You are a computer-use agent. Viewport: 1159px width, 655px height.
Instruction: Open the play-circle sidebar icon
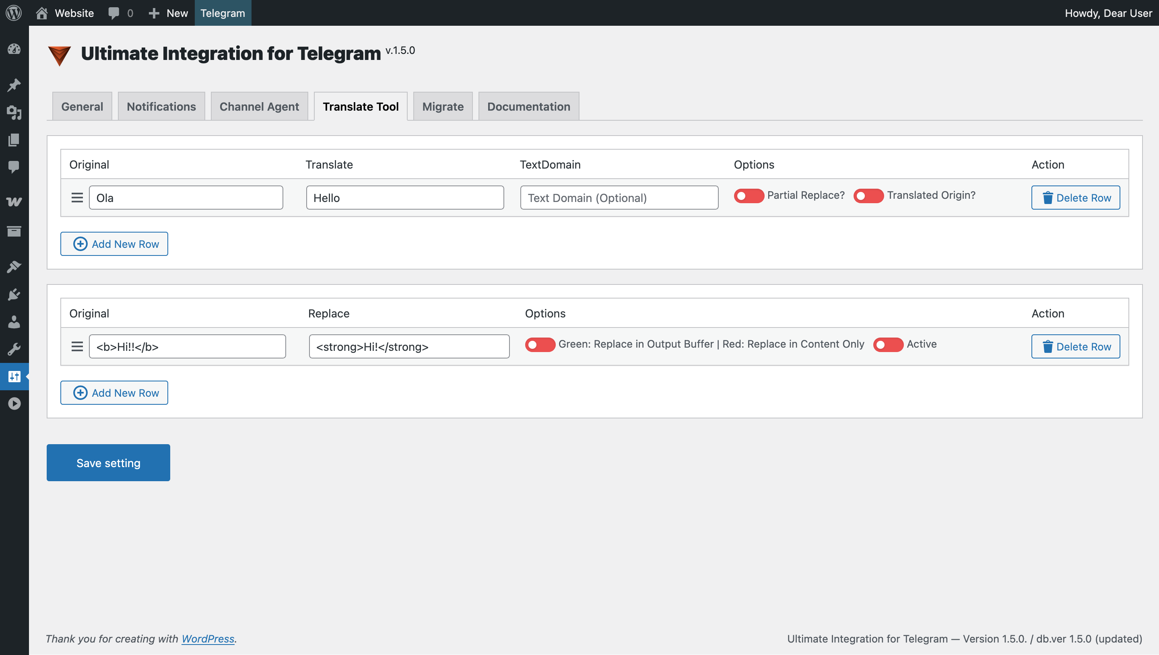[x=14, y=404]
